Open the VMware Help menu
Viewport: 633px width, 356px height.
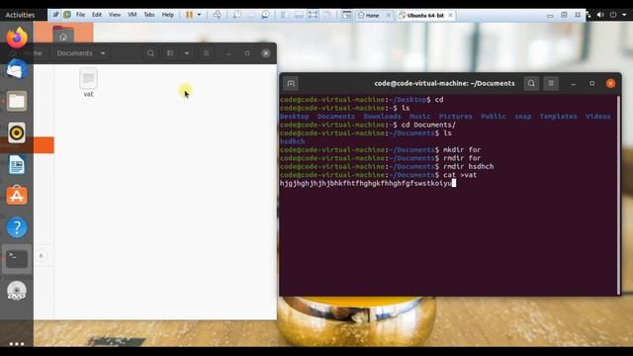(167, 15)
